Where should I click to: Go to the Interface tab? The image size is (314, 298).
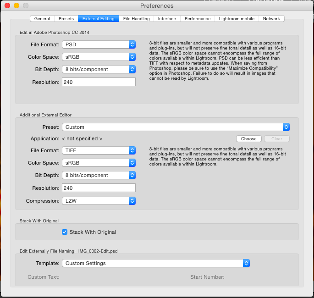[x=167, y=19]
